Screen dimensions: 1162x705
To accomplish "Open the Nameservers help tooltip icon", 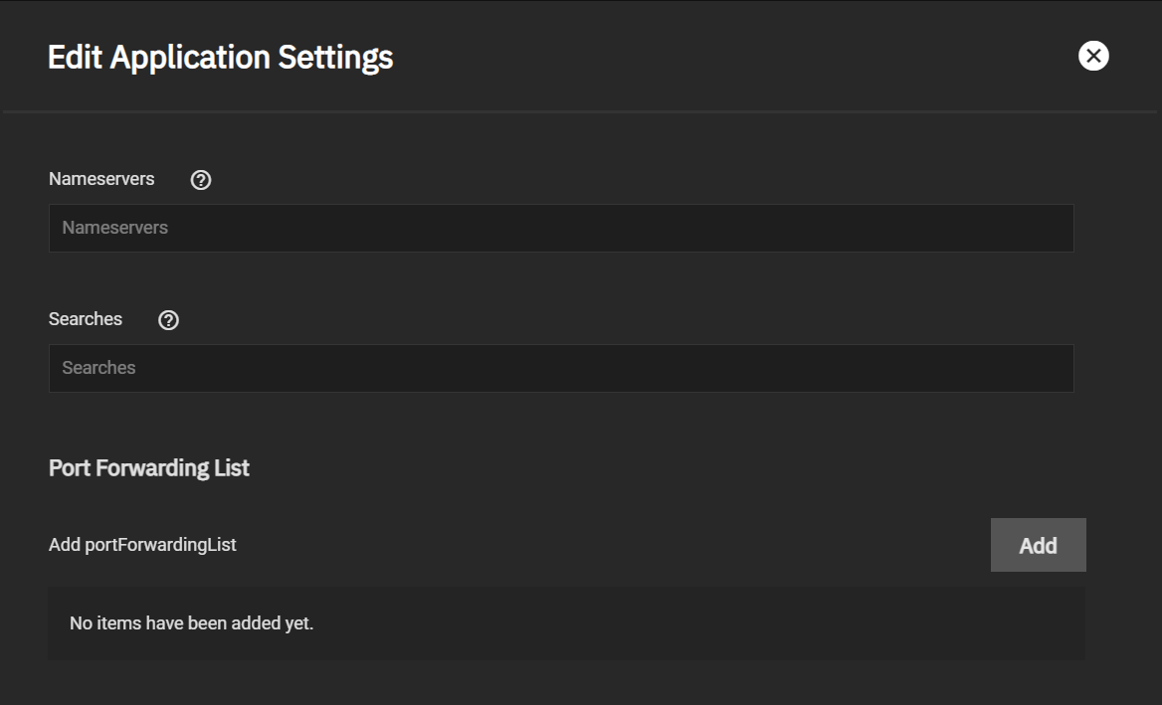I will [201, 180].
